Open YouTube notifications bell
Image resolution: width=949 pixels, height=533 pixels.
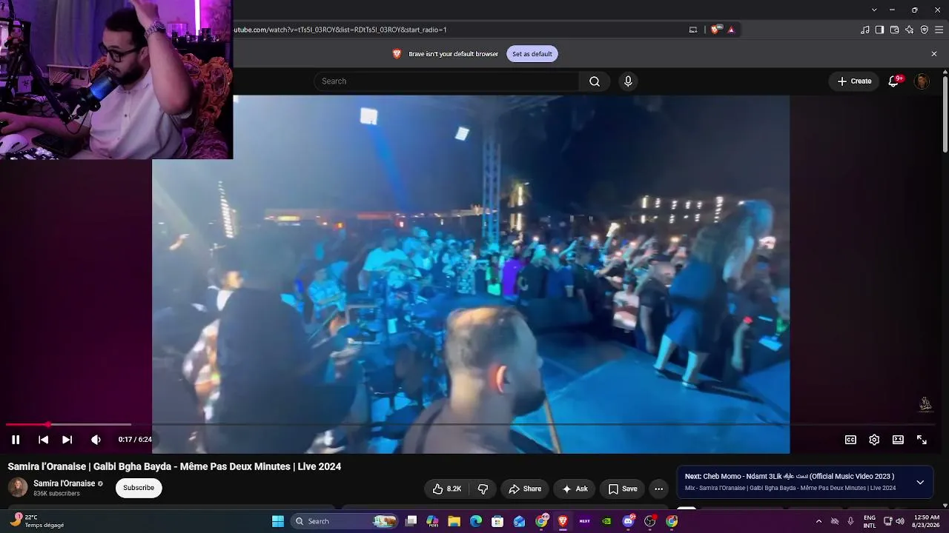click(893, 81)
